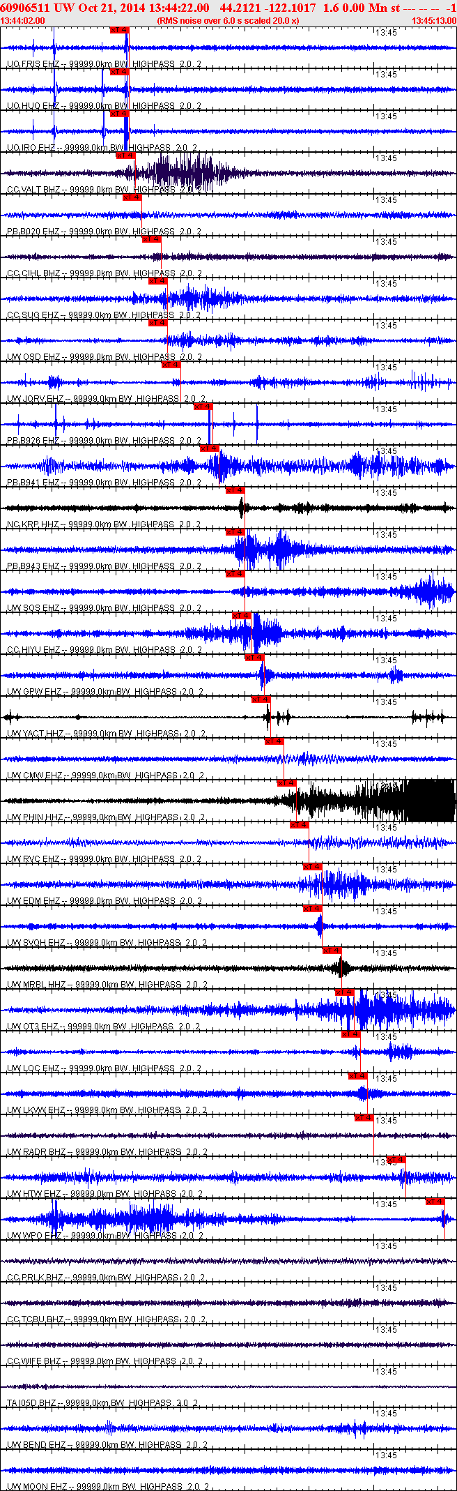This screenshot has height=1491, width=457.
Task: Click the red pick marker on UW.RADR trace
Action: point(364,1118)
